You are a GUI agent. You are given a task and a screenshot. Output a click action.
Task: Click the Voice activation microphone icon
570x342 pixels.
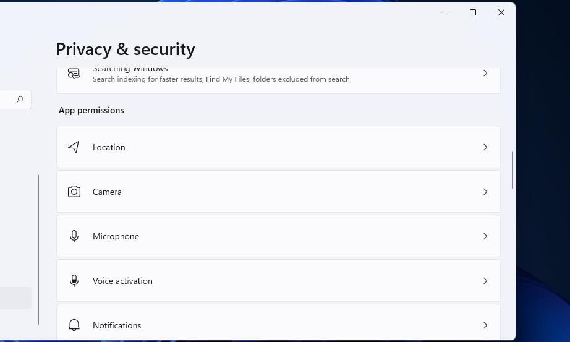coord(74,281)
